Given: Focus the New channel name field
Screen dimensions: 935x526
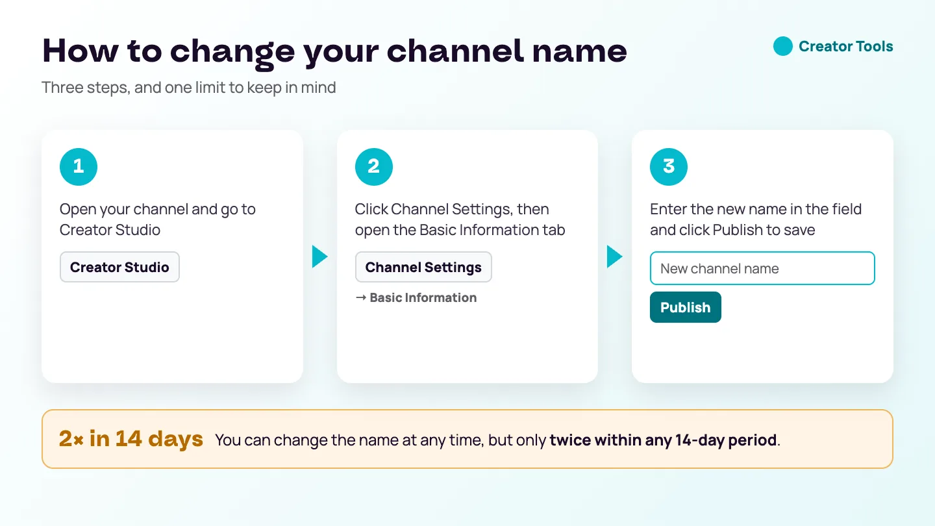Looking at the screenshot, I should click(x=762, y=268).
